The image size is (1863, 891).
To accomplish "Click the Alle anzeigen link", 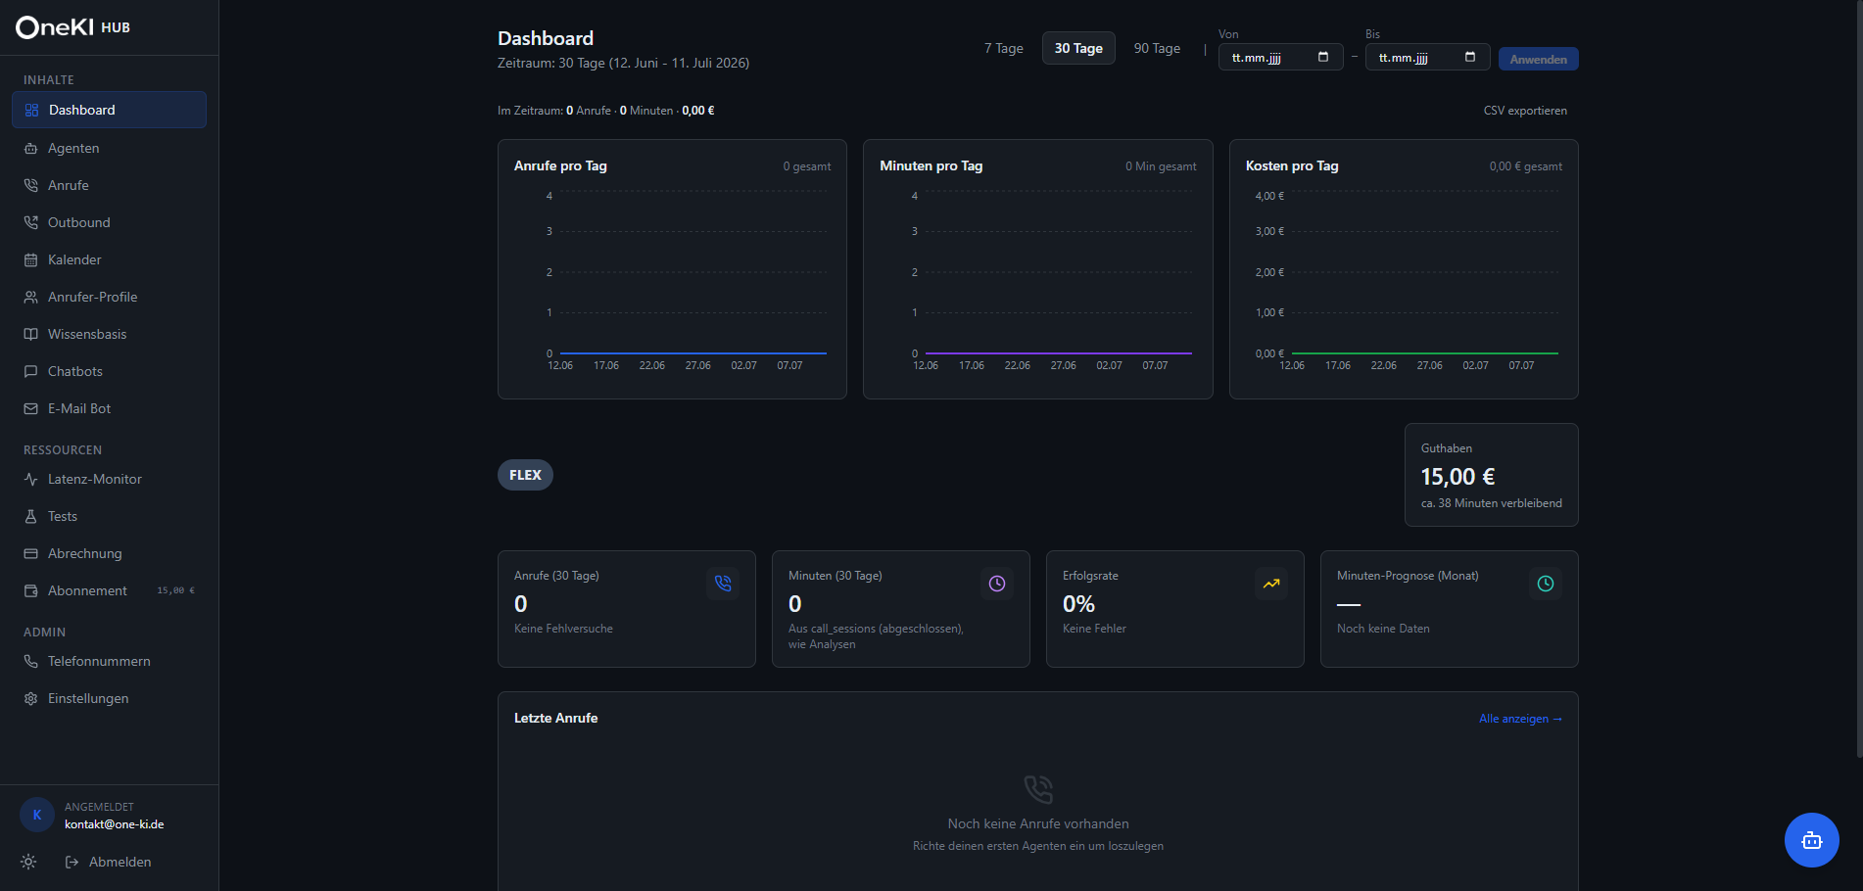I will [1520, 719].
